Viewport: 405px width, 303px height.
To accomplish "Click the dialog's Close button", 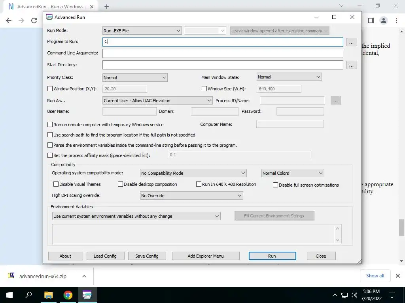I will click(x=321, y=256).
